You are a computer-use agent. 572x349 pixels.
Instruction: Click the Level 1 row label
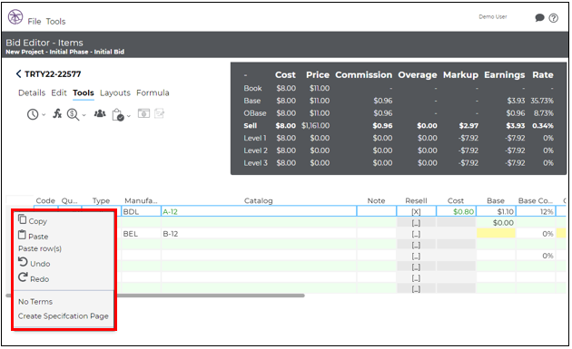click(255, 138)
